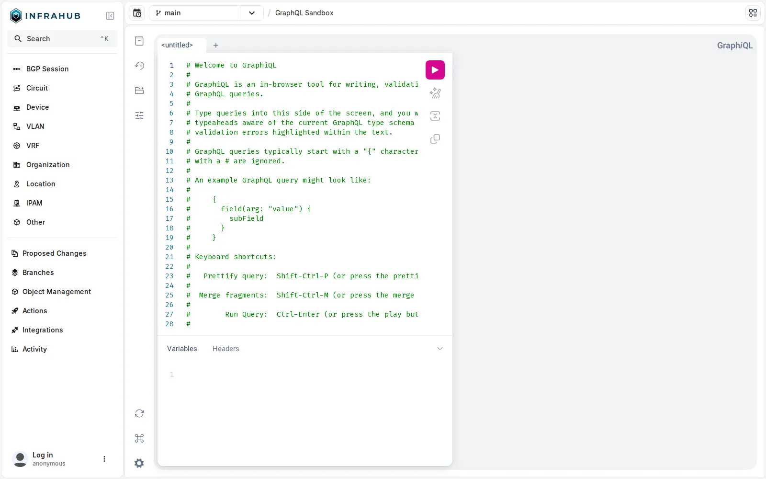
Task: Go to Proposed Changes
Action: click(x=62, y=253)
